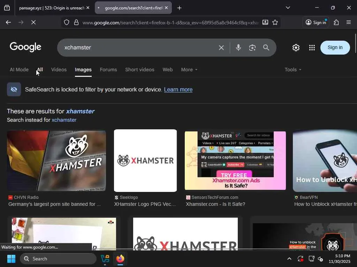Show hidden system tray icons chevron

pyautogui.click(x=289, y=259)
